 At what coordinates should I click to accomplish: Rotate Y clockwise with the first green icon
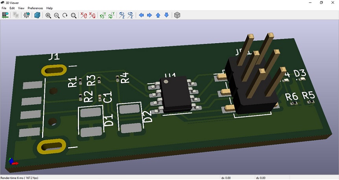click(x=103, y=15)
